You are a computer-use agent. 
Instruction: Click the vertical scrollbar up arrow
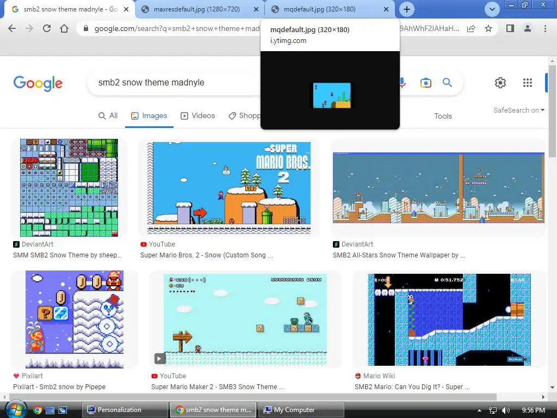tap(552, 61)
